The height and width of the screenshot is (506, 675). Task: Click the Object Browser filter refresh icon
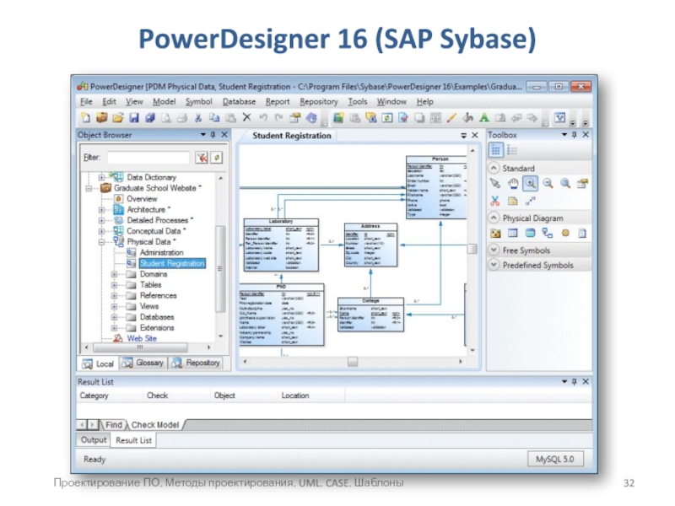coord(217,158)
